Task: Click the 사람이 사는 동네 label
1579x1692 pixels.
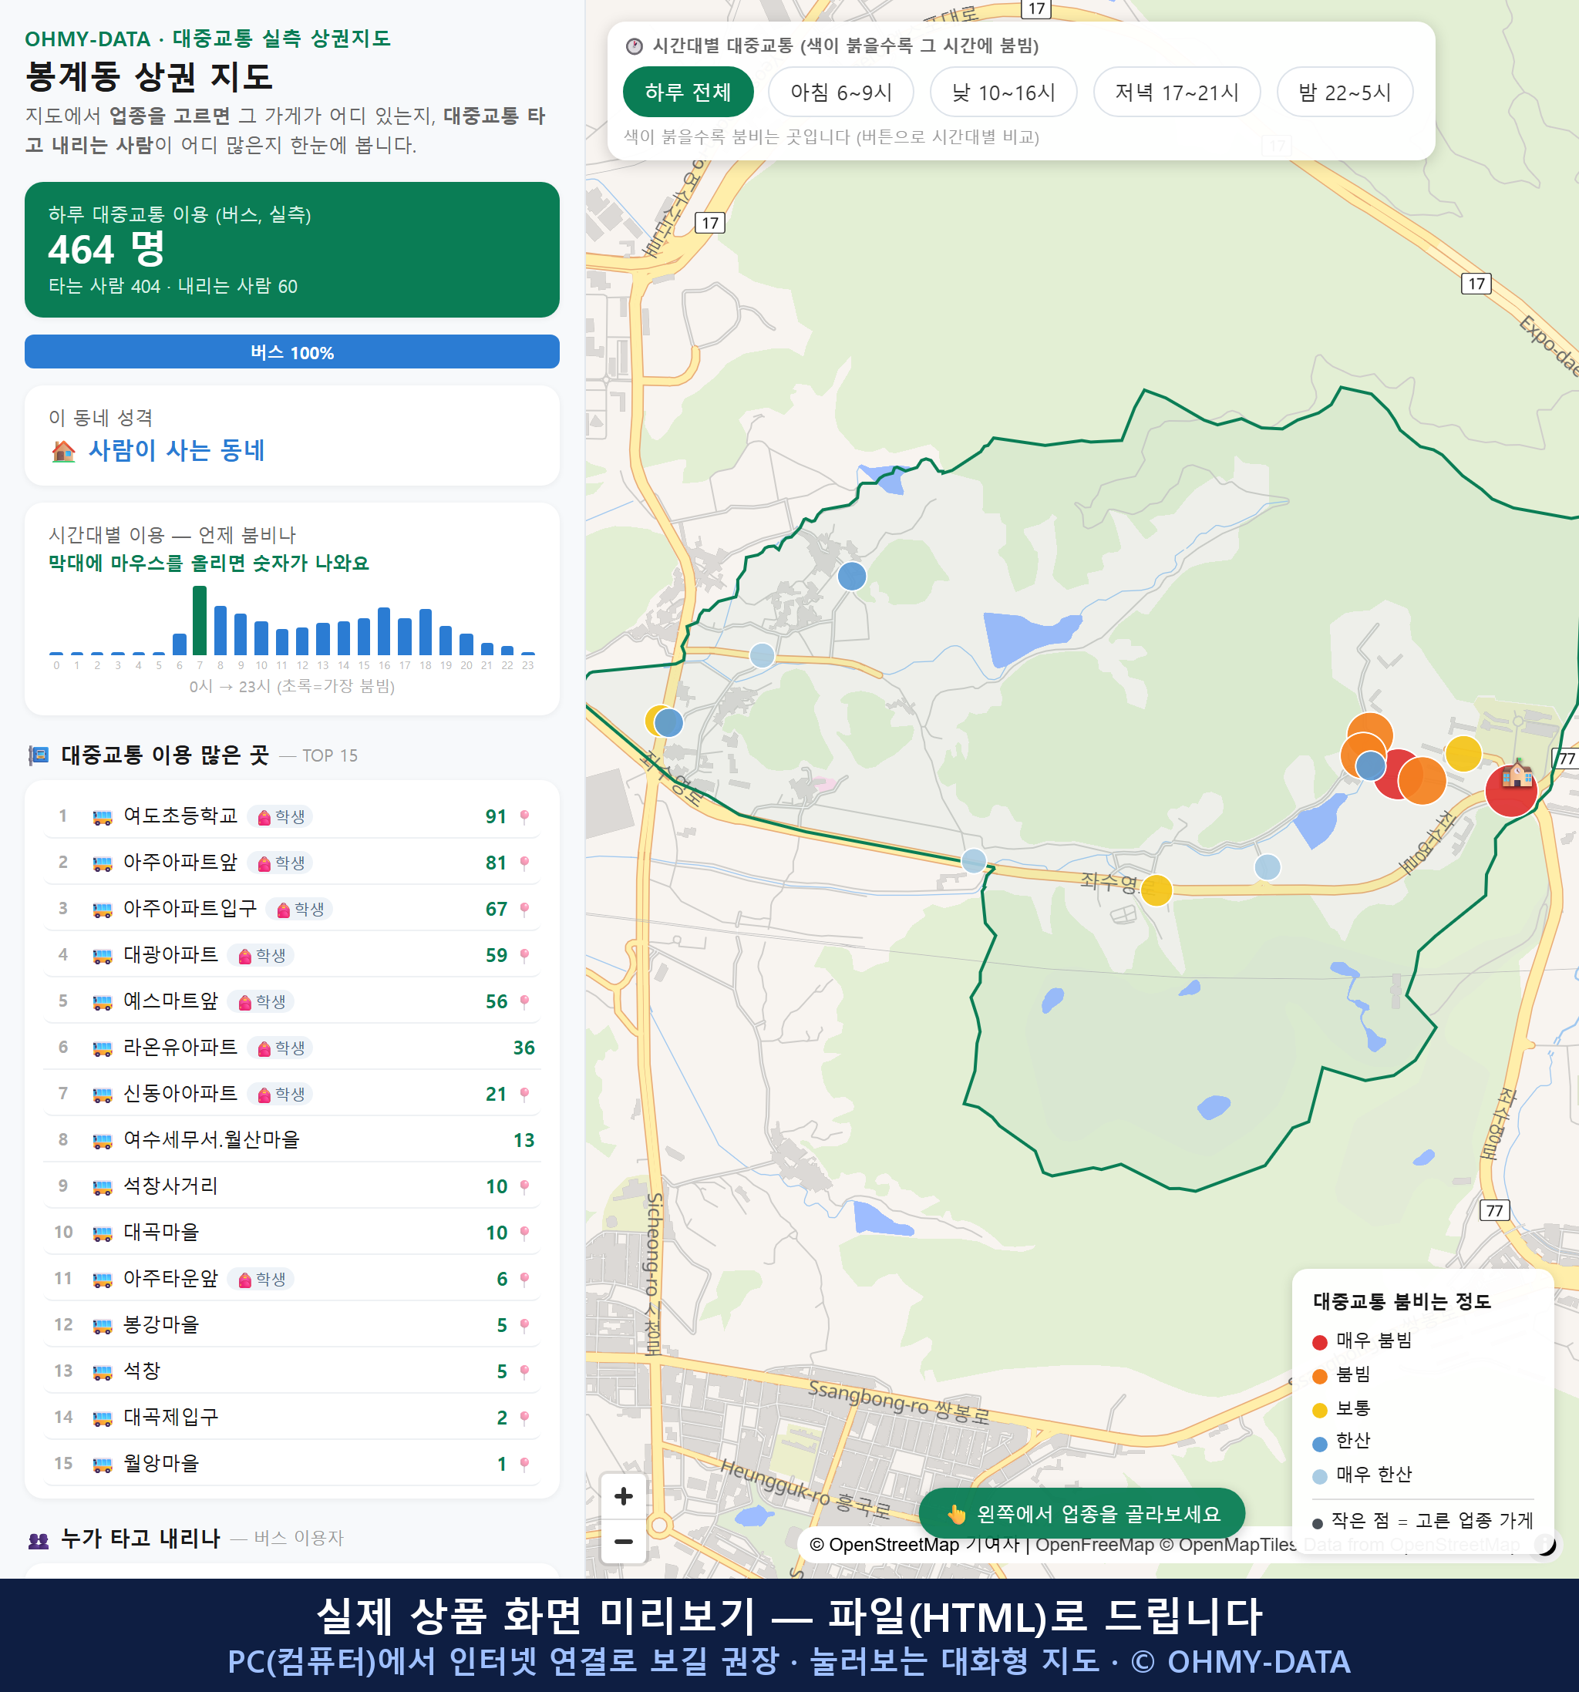Action: click(177, 450)
